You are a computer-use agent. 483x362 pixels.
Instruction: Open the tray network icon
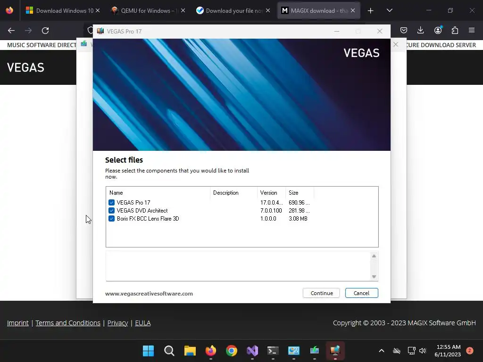[x=411, y=351]
